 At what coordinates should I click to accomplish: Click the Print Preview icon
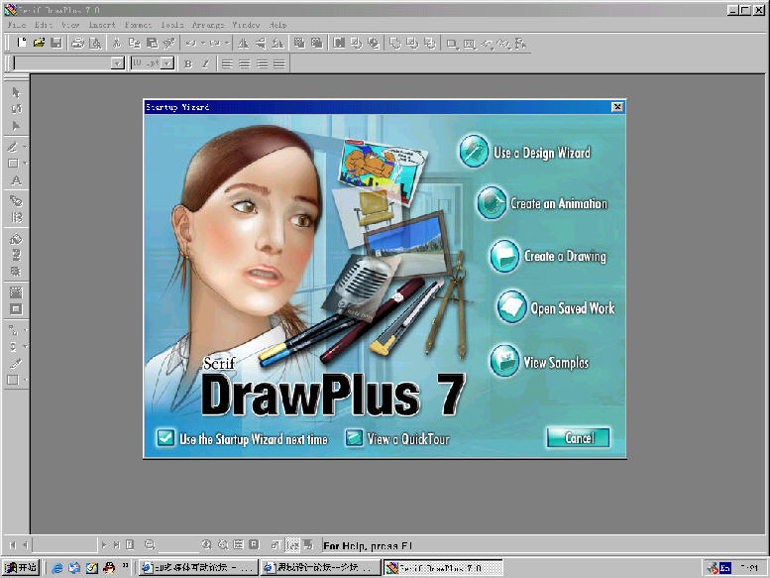[95, 44]
